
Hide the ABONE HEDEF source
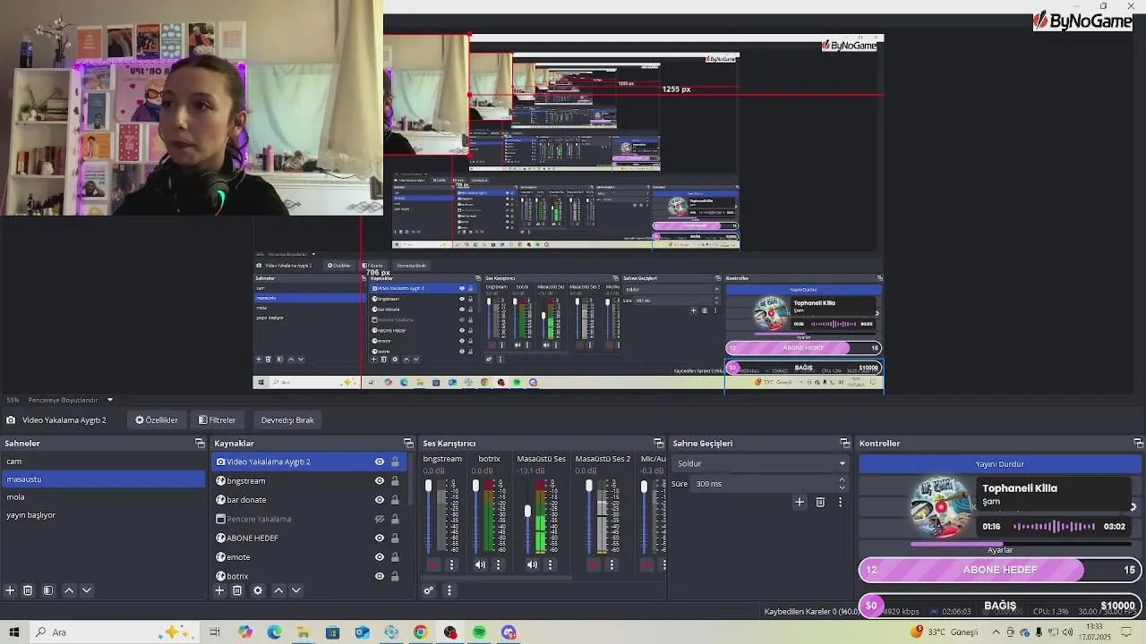coord(380,538)
